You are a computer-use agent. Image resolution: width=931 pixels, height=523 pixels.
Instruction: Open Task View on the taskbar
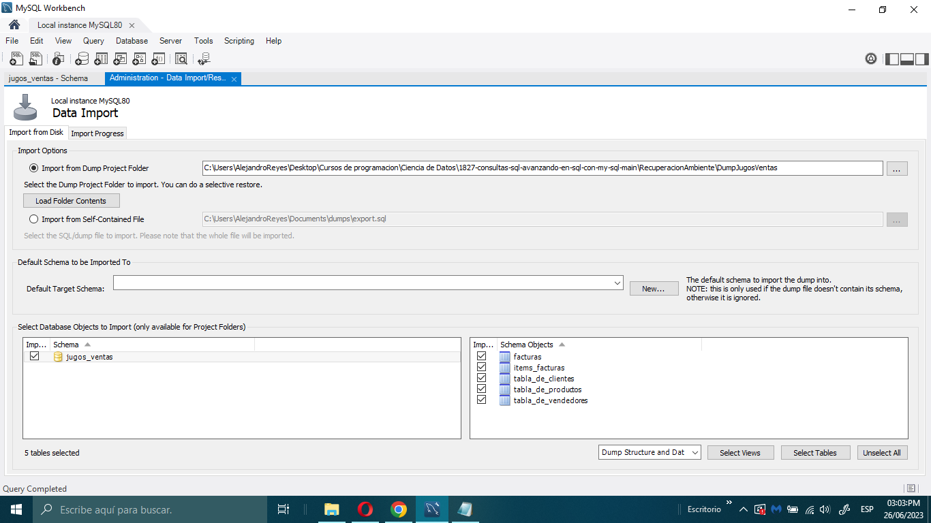point(284,509)
